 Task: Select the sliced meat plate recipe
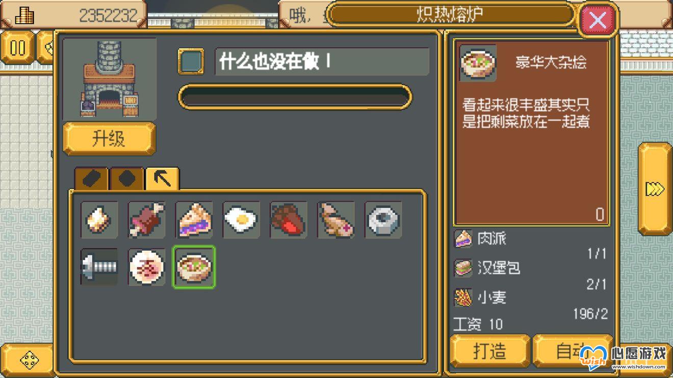pyautogui.click(x=147, y=267)
